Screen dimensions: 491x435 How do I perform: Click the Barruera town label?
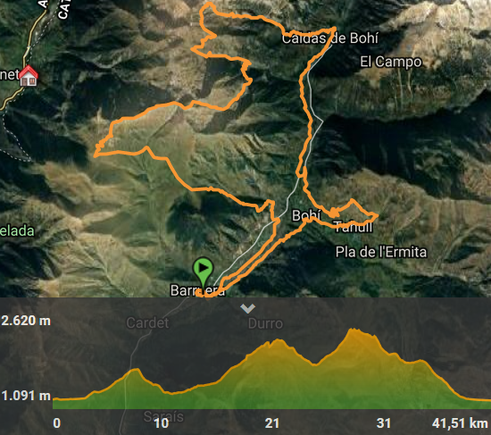197,290
